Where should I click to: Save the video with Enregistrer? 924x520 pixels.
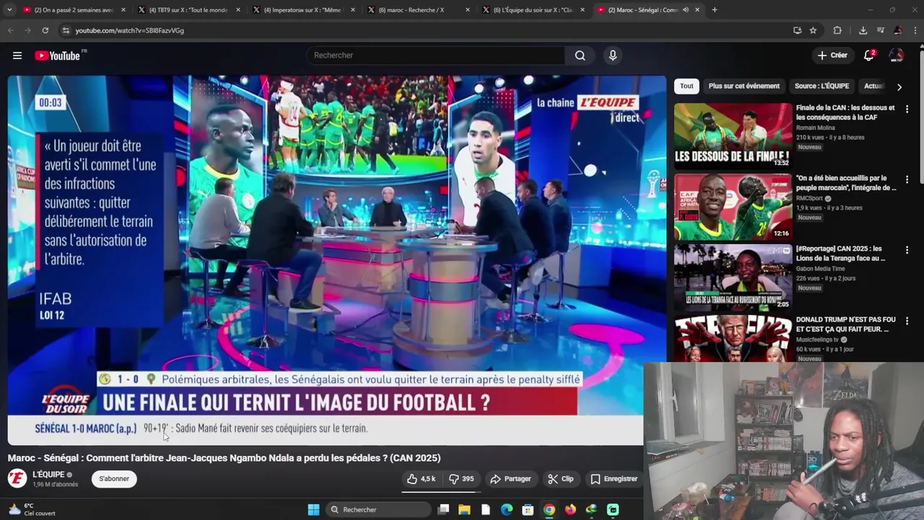point(614,479)
